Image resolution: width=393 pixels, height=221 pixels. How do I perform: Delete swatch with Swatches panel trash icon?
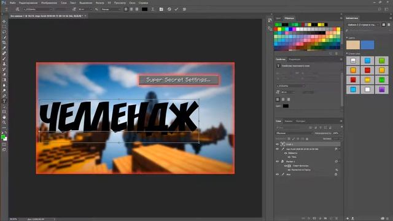(337, 53)
